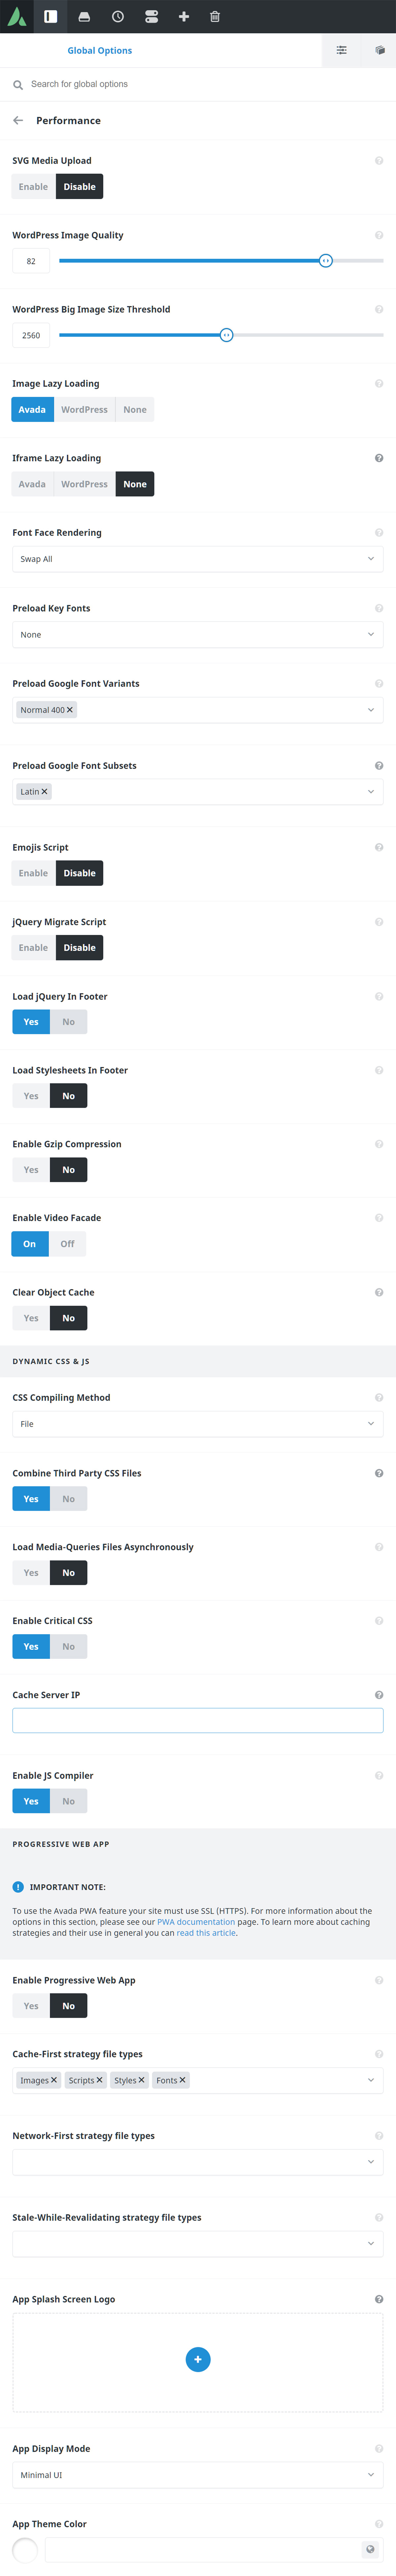Open the Font Face Rendering dropdown
The image size is (396, 2576).
(x=198, y=559)
